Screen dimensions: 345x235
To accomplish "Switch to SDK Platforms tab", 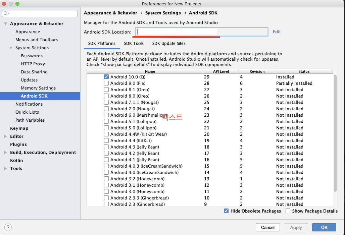I will pyautogui.click(x=102, y=44).
